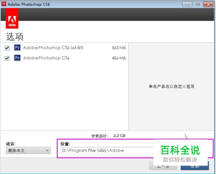The height and width of the screenshot is (174, 216).
Task: Click the 选项 heading
Action: click(x=15, y=37)
